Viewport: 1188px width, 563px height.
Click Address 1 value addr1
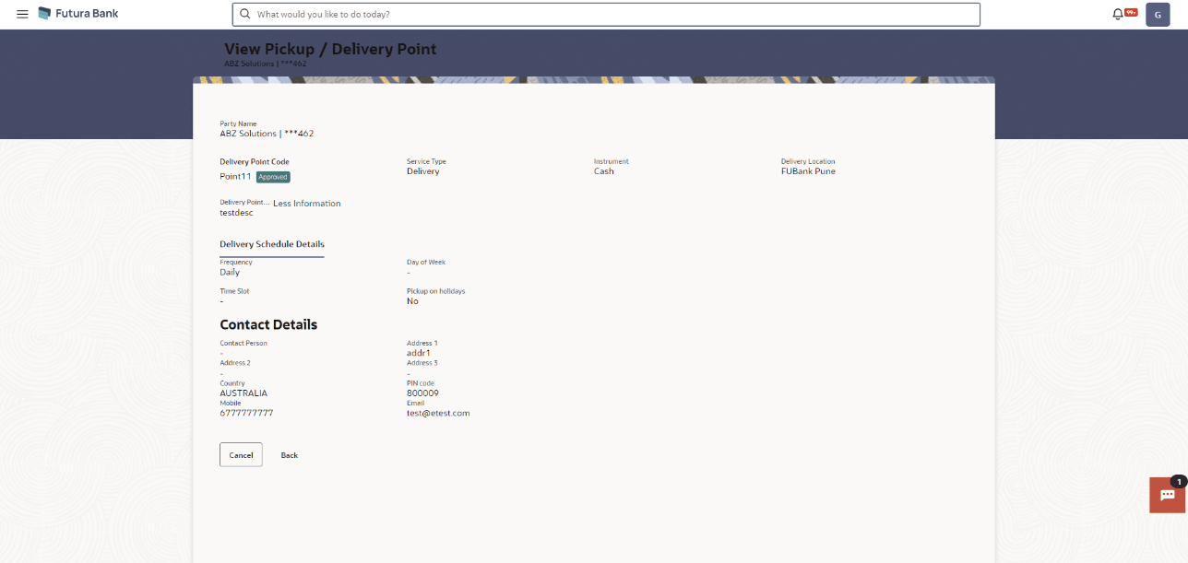[x=419, y=353]
